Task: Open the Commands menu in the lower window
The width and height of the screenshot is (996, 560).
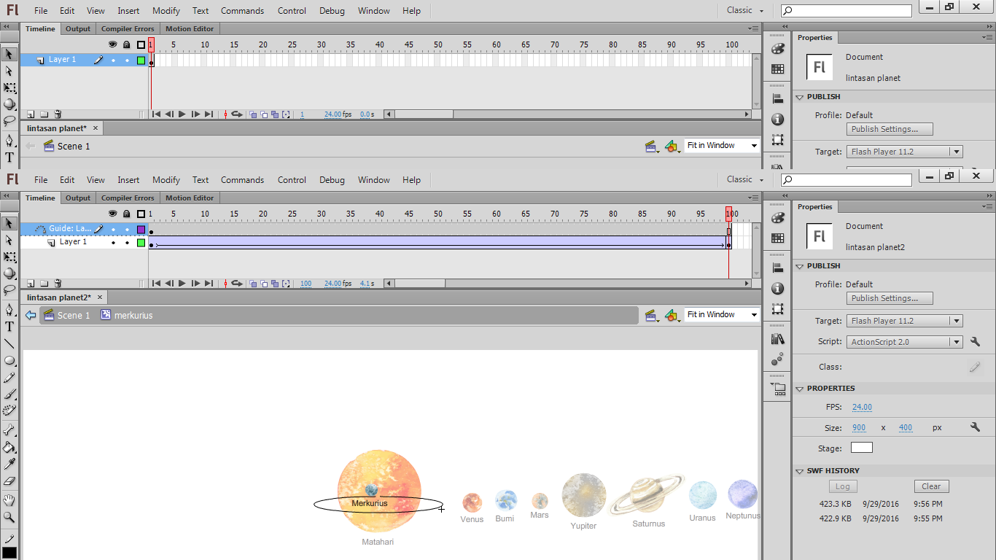Action: (242, 180)
